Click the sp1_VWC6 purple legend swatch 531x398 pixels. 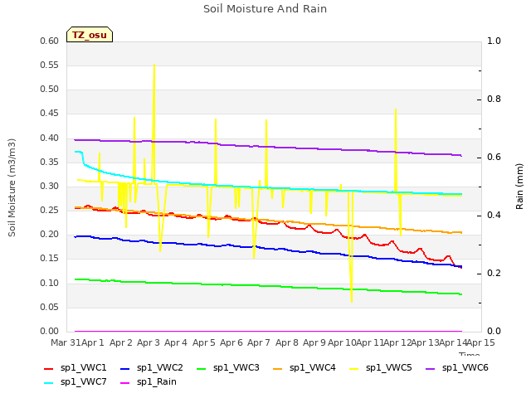[431, 368]
